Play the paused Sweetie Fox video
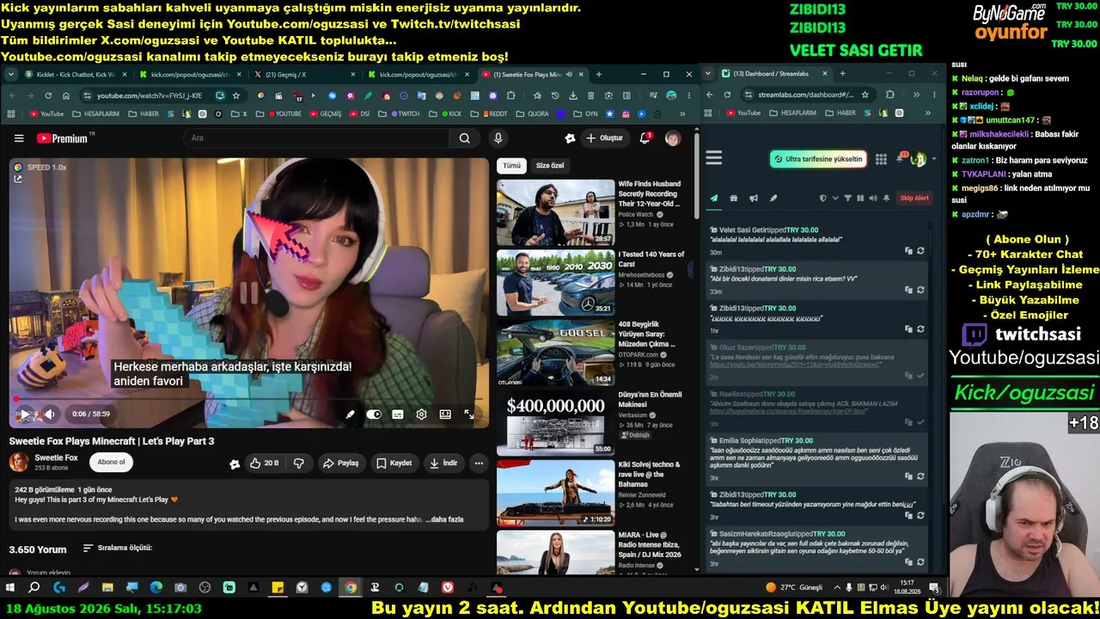The image size is (1100, 619). [24, 414]
